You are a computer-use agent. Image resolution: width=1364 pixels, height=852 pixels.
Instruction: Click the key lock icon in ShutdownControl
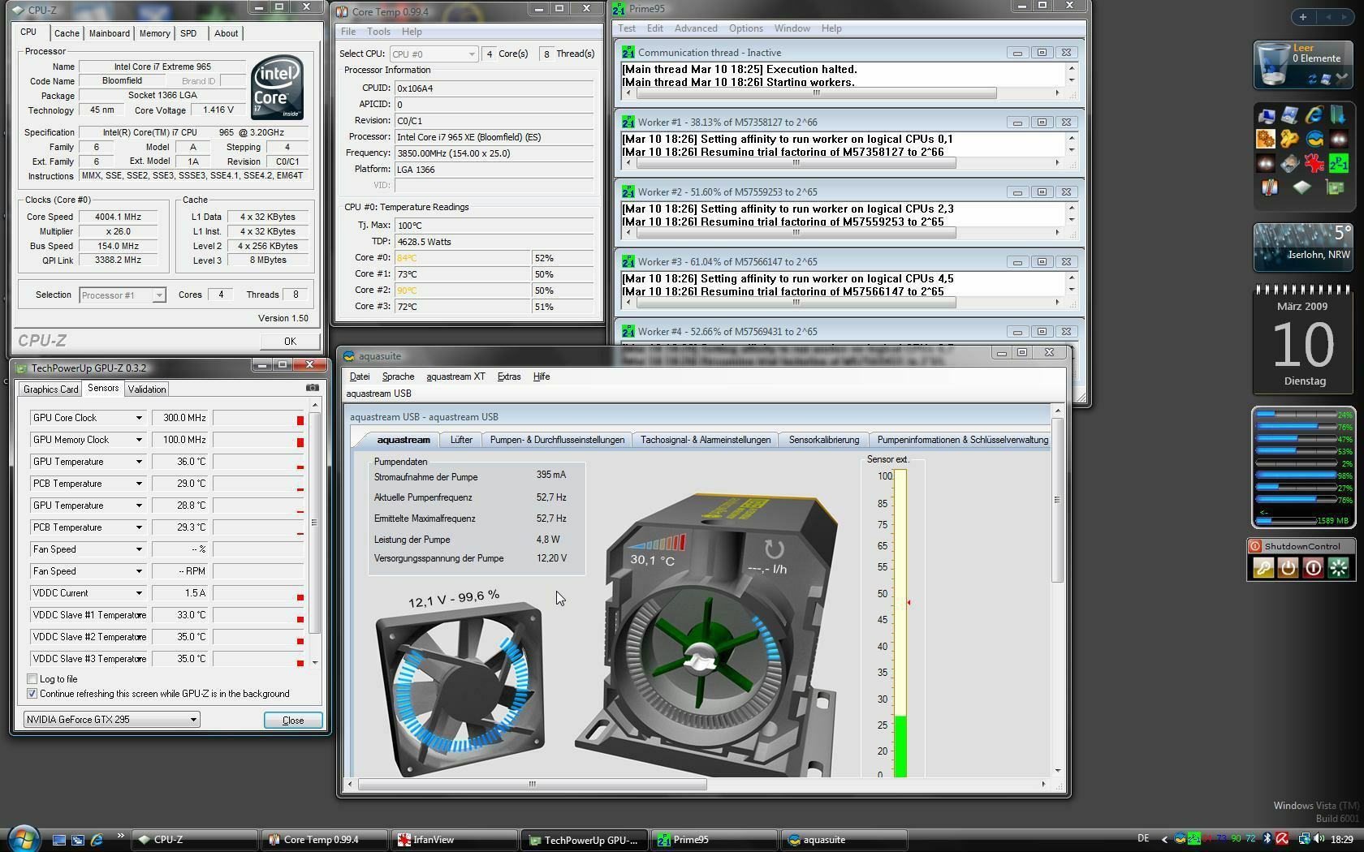(x=1263, y=568)
